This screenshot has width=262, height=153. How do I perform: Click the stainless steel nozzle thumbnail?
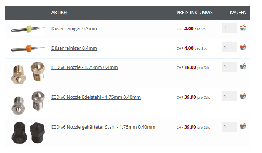(x=28, y=103)
